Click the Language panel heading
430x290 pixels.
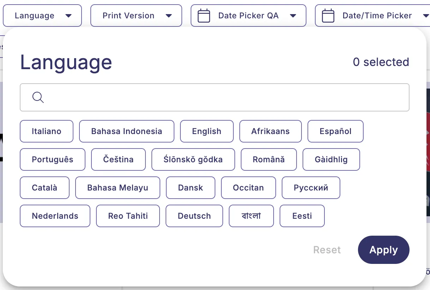point(66,62)
